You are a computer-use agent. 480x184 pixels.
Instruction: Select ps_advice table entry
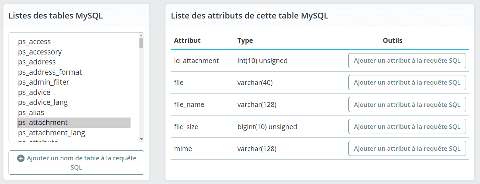(34, 93)
